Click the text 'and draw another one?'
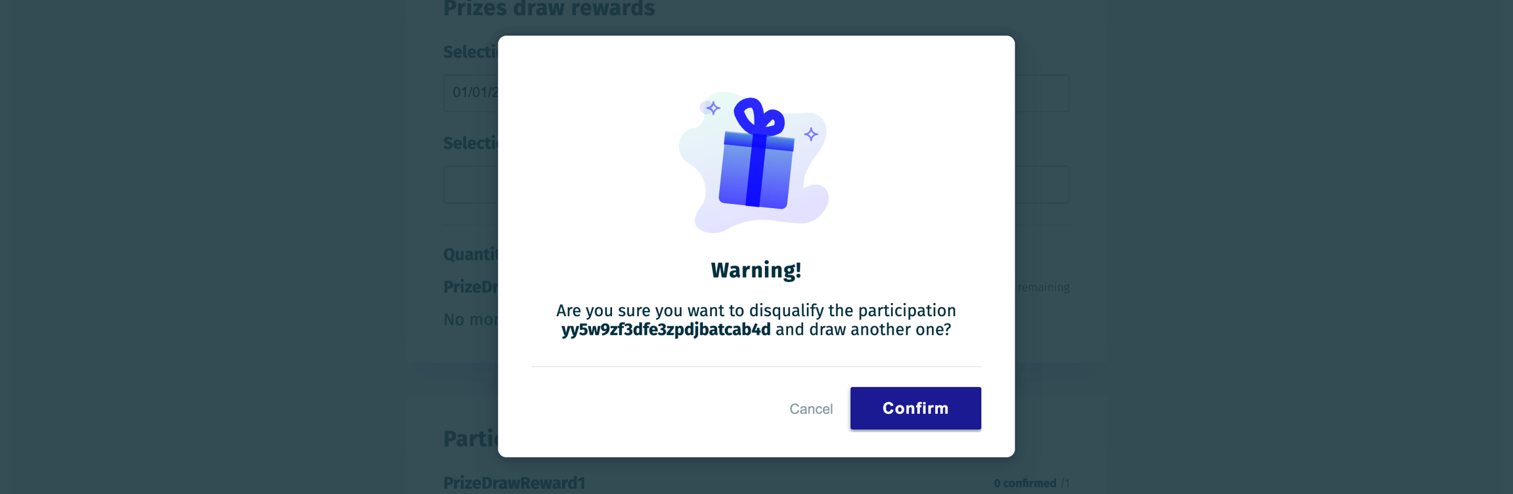The image size is (1513, 494). click(863, 329)
